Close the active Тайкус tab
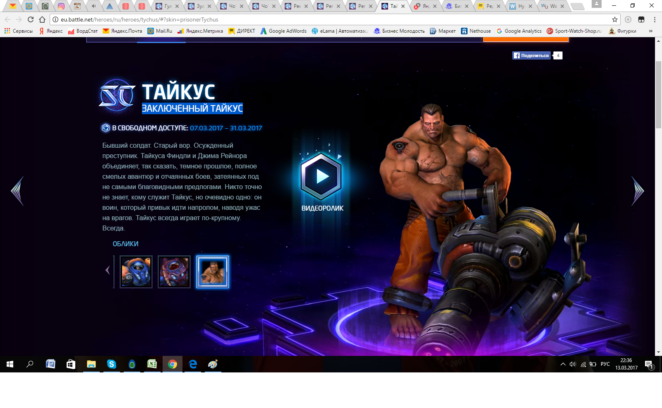 point(403,6)
